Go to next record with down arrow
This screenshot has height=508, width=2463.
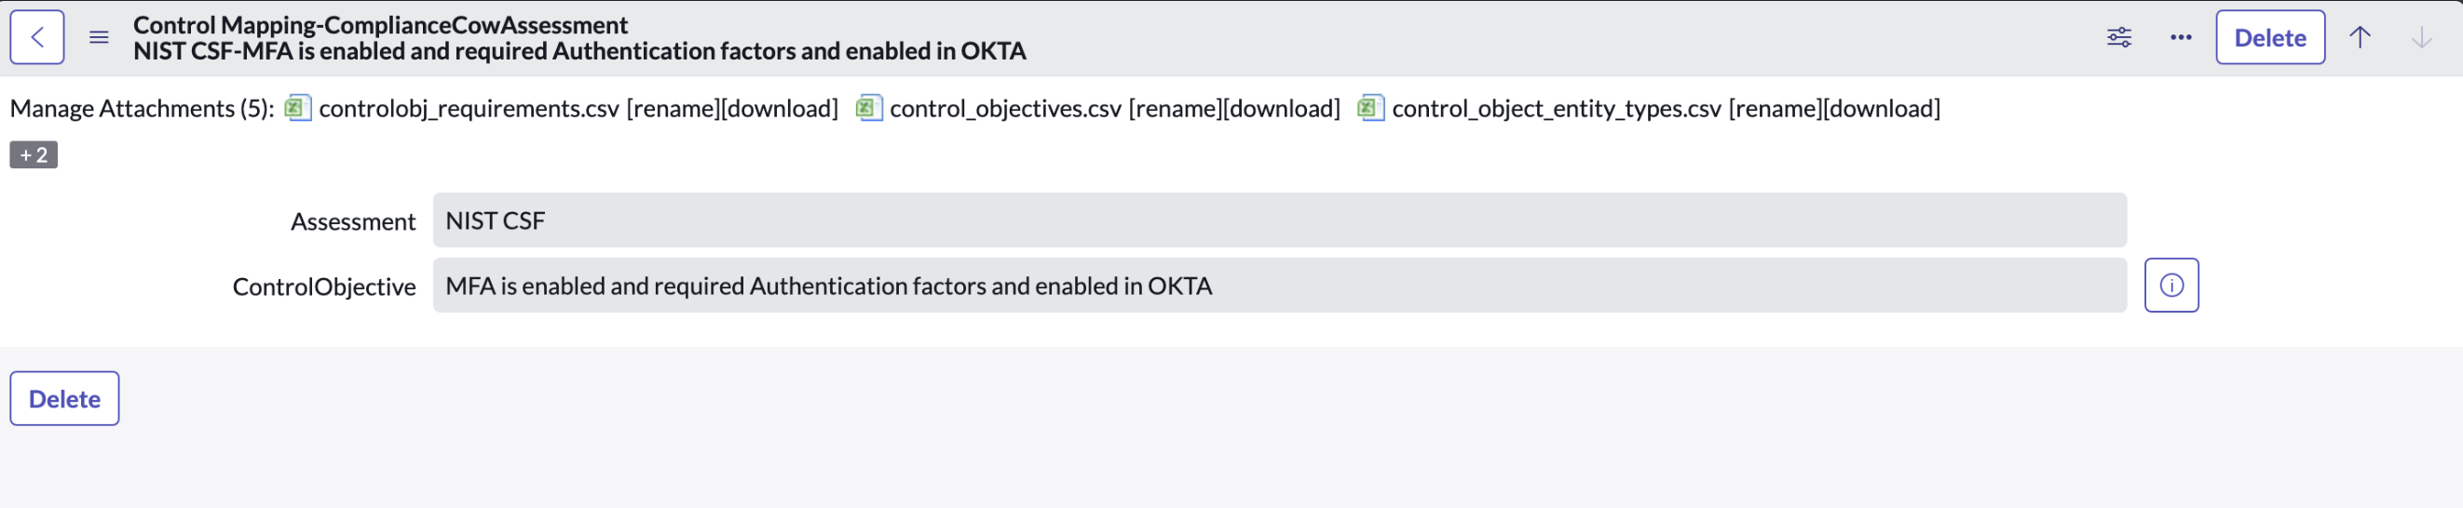2421,37
